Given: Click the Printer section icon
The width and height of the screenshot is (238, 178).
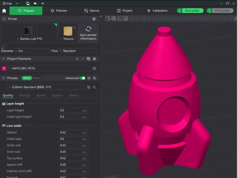Looking at the screenshot, I should point(4,19).
